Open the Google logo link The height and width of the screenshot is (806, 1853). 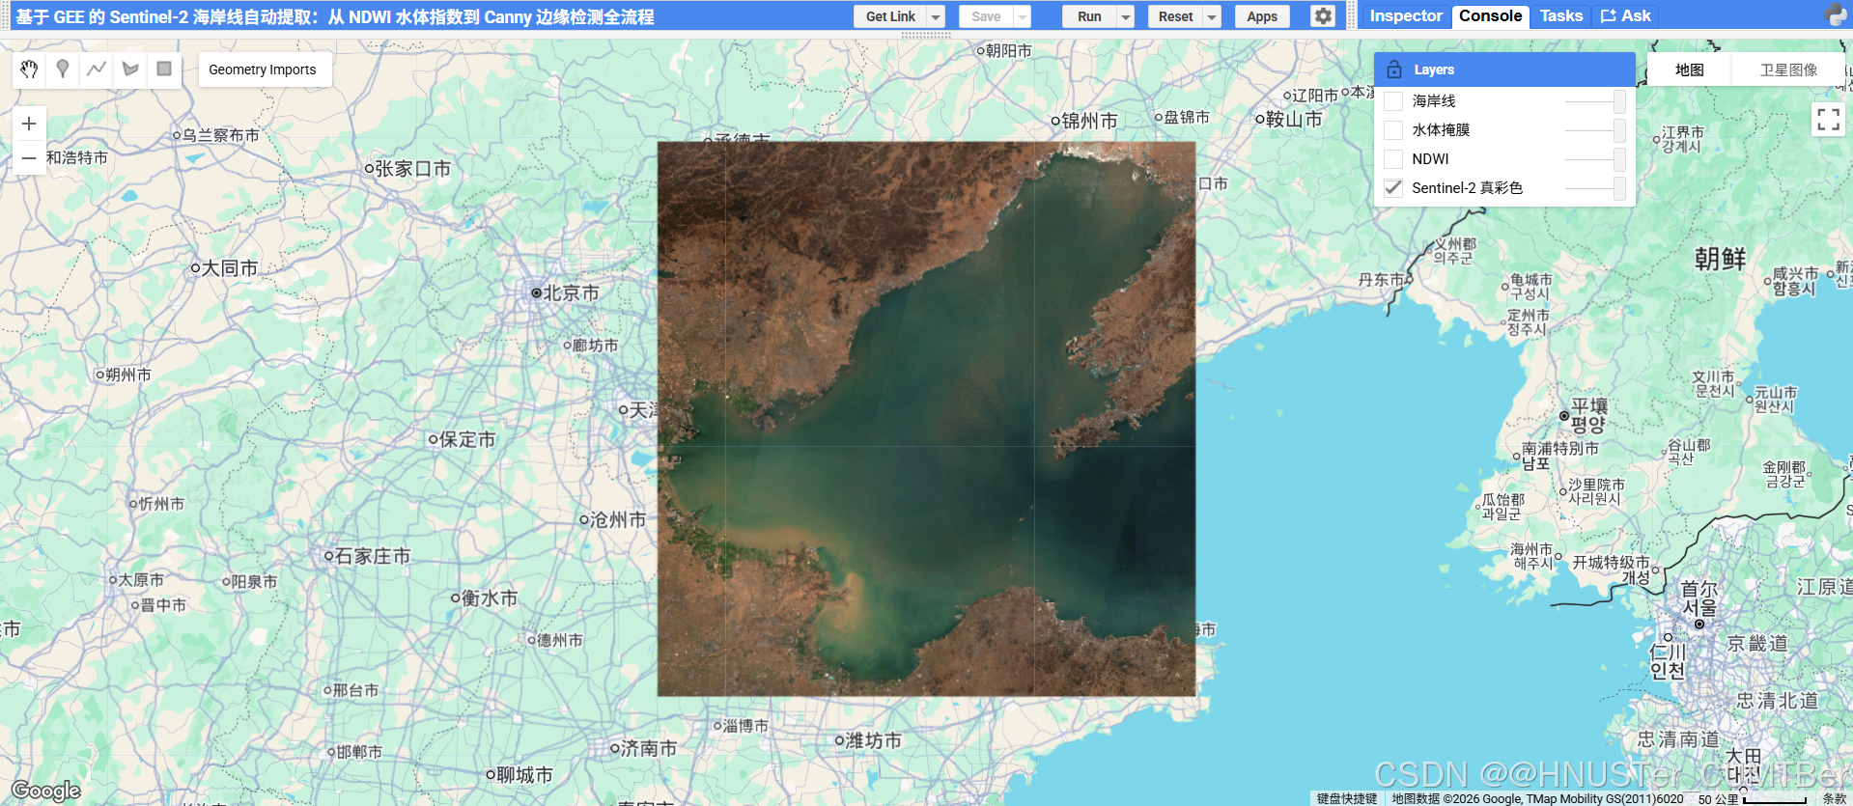pyautogui.click(x=45, y=791)
